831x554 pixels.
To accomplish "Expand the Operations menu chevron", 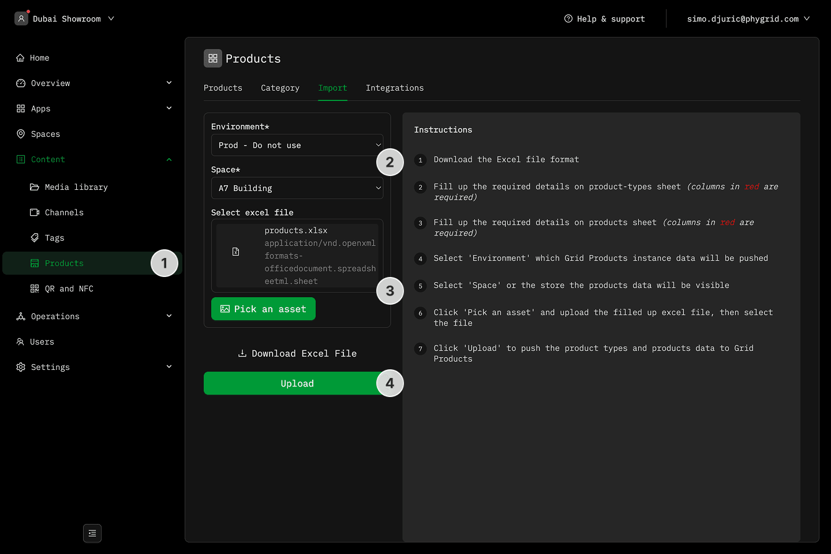I will (x=169, y=316).
